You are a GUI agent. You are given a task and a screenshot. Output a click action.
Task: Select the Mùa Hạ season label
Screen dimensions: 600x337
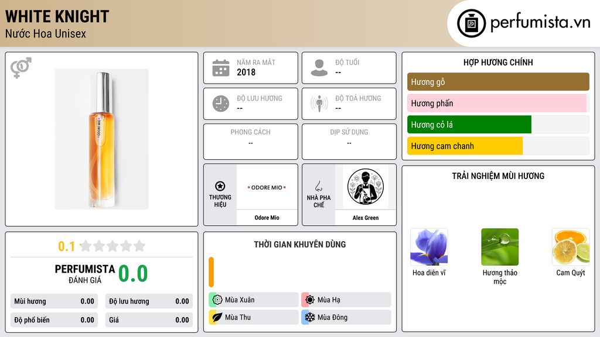pyautogui.click(x=329, y=300)
